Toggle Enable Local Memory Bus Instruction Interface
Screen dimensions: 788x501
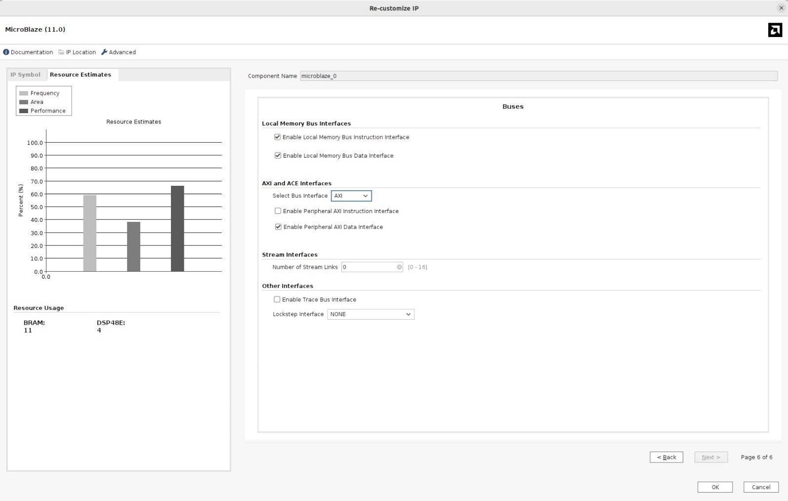(x=277, y=137)
